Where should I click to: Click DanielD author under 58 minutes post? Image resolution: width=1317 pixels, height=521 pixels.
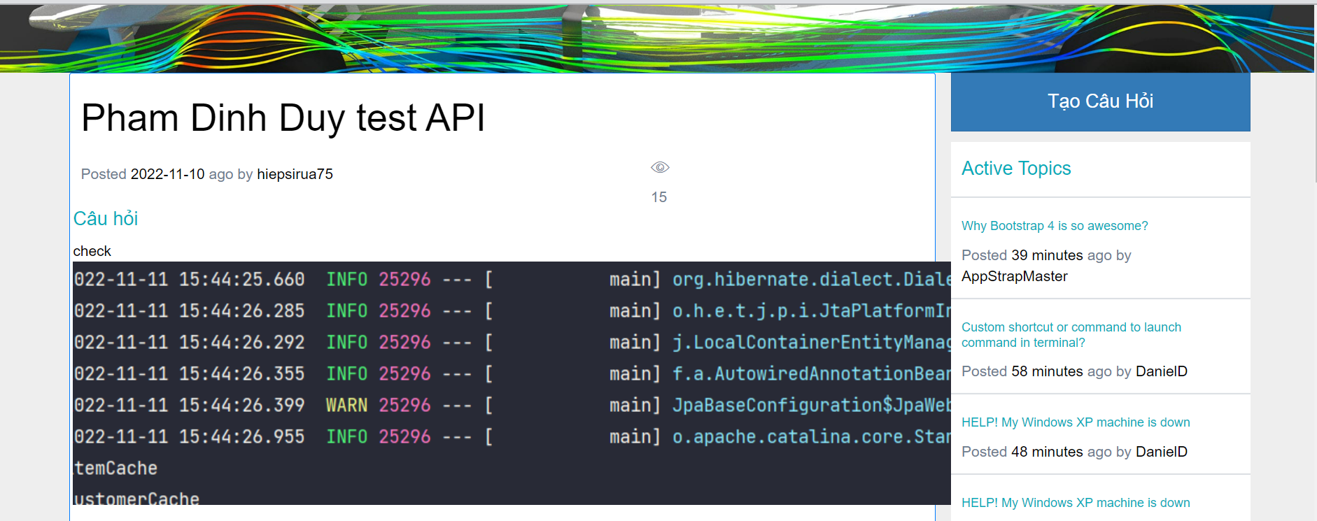(1161, 371)
